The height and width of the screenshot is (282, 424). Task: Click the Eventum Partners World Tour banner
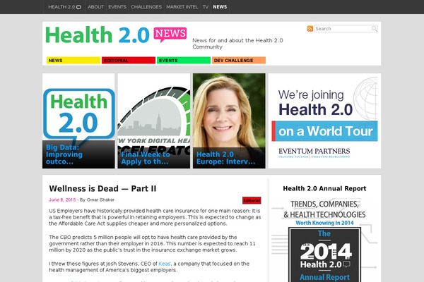tap(324, 121)
